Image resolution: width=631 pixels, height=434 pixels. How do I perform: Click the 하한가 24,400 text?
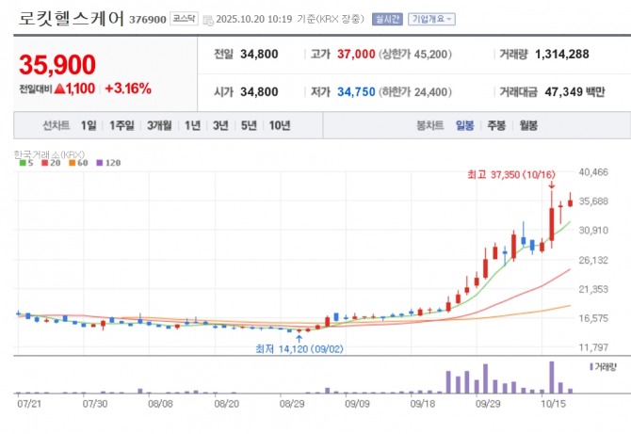click(x=415, y=92)
